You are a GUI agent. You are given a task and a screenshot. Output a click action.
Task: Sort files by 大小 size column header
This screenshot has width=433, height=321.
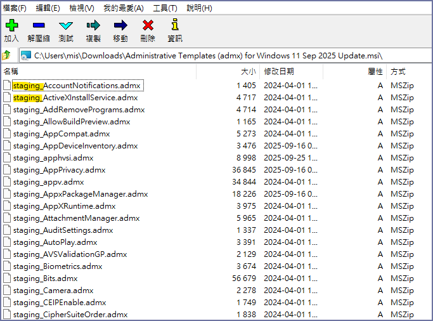point(249,72)
